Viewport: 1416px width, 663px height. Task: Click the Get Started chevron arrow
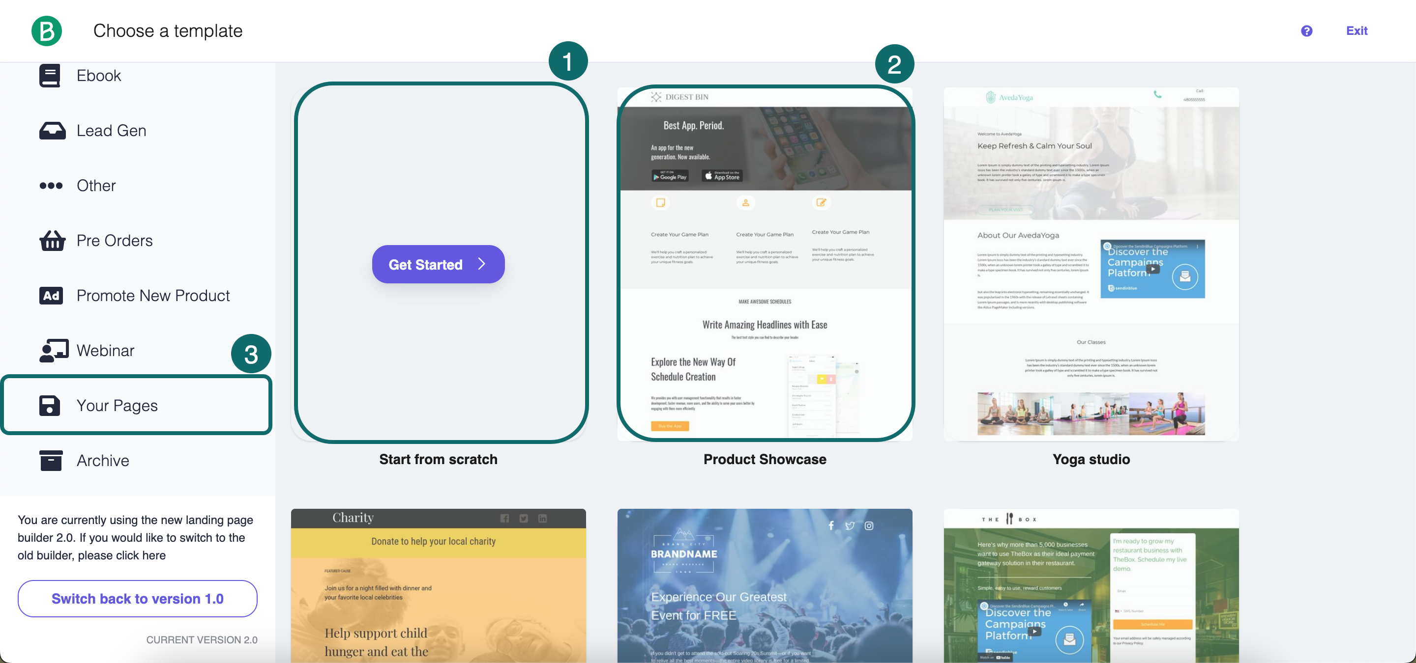tap(481, 264)
